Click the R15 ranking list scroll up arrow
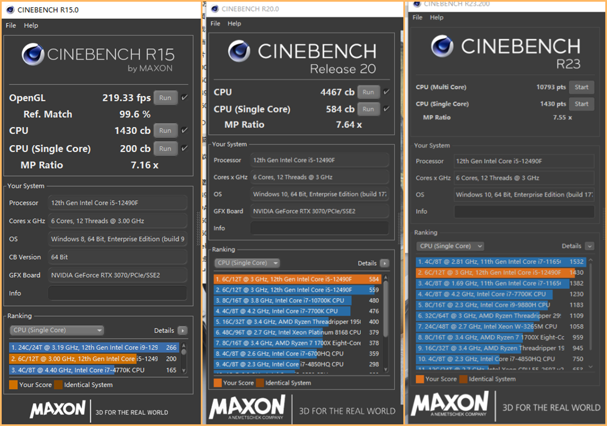The height and width of the screenshot is (426, 607). tap(184, 344)
